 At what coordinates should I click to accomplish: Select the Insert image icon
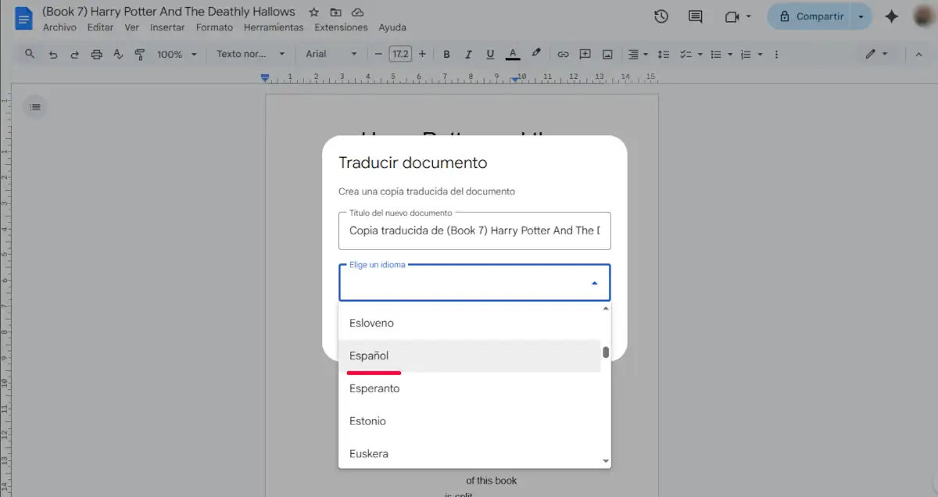pos(607,54)
